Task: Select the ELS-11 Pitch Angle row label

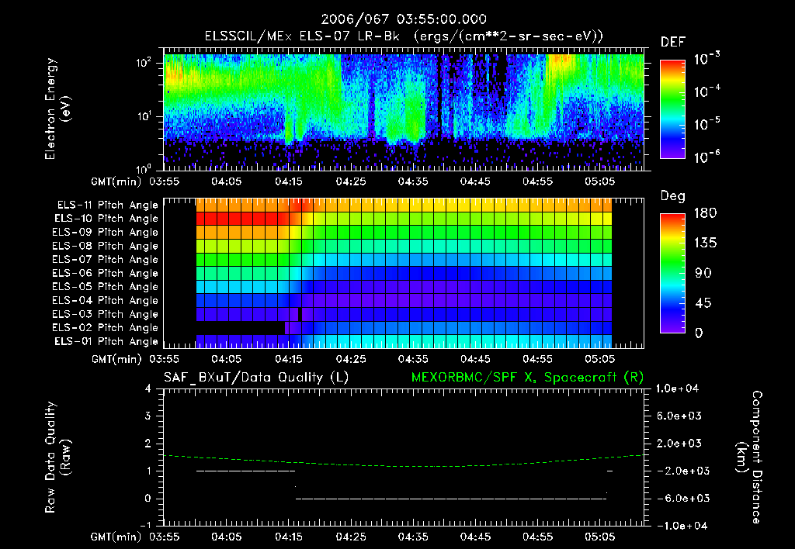Action: coord(107,205)
